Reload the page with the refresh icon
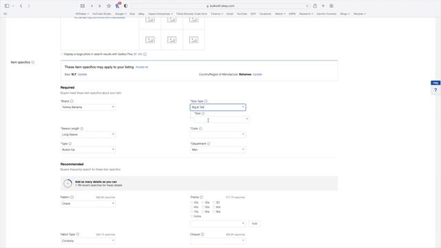This screenshot has height=248, width=441. pos(307,6)
